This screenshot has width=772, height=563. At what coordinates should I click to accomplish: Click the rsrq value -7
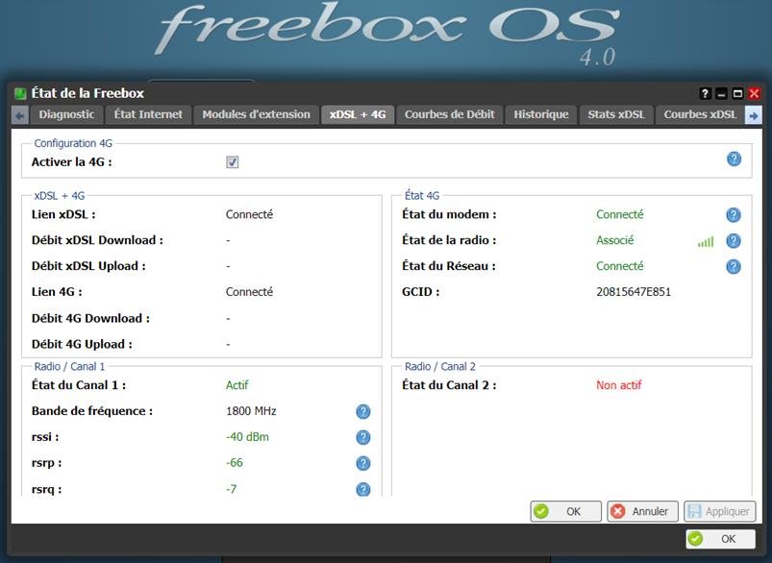[232, 489]
